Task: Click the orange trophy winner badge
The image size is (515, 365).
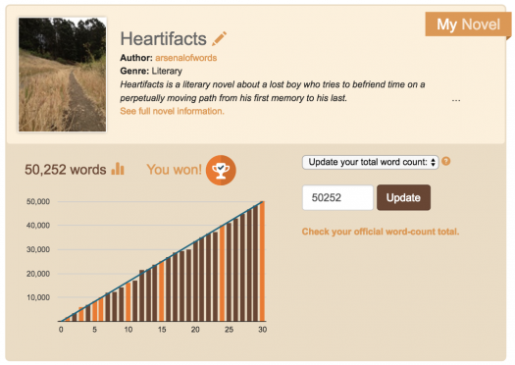Action: click(x=221, y=170)
